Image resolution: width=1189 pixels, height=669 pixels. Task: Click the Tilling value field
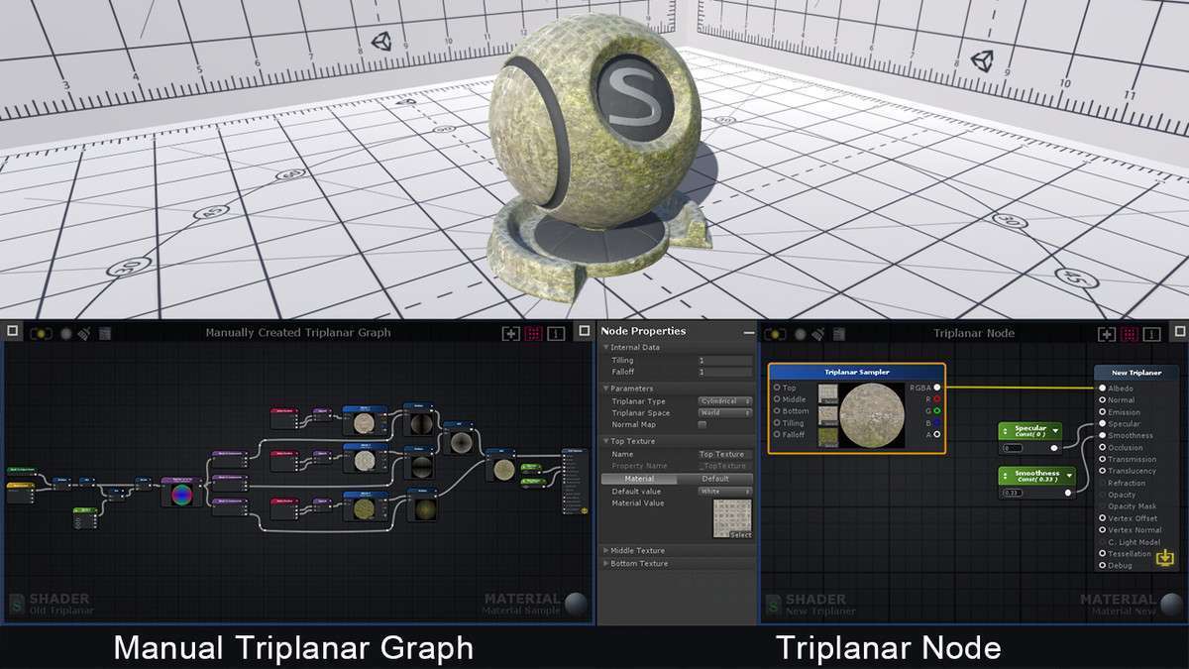click(725, 361)
